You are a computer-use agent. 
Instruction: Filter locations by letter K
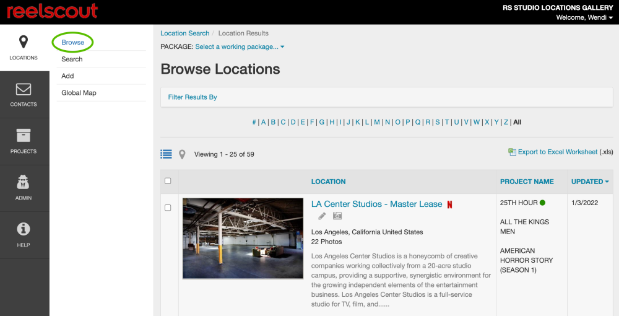point(358,122)
